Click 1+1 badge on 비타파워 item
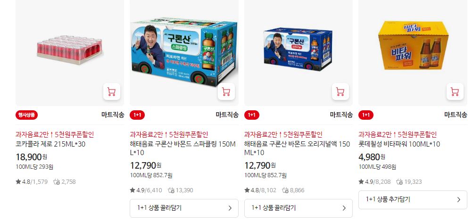The width and height of the screenshot is (473, 222). tap(366, 115)
